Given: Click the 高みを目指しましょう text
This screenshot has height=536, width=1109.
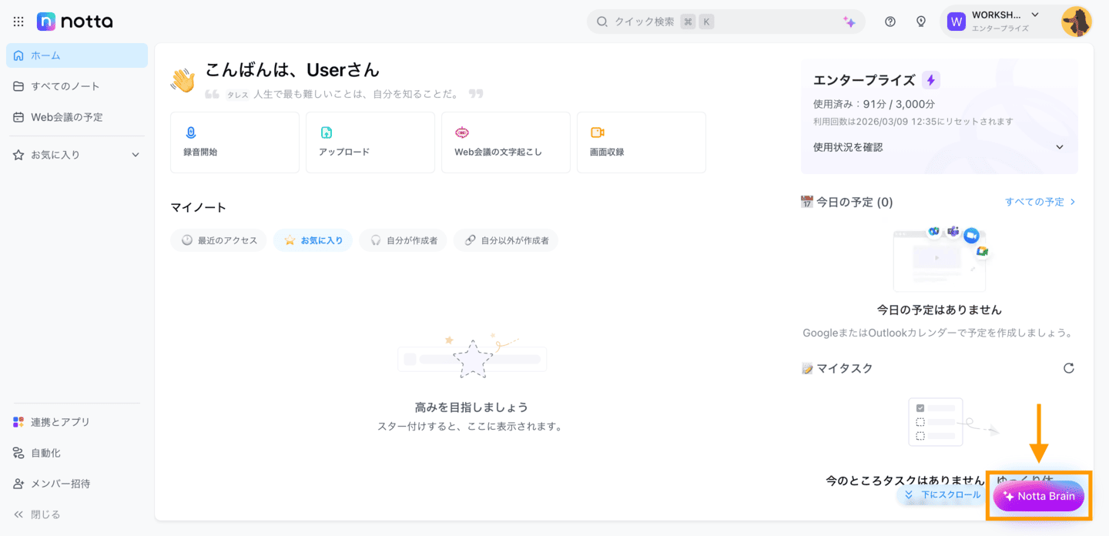Looking at the screenshot, I should point(471,407).
